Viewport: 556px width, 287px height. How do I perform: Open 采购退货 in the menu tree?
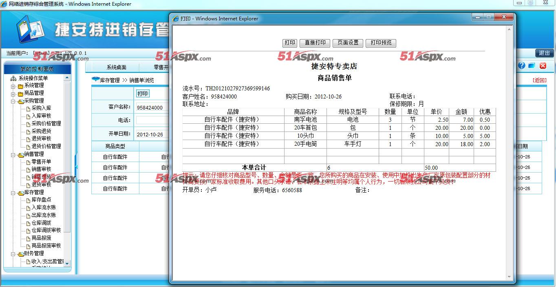41,131
